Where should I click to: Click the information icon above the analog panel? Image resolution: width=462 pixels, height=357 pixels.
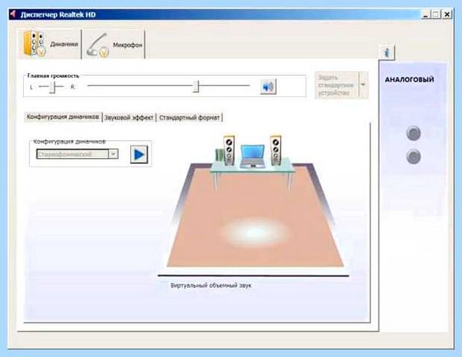387,52
